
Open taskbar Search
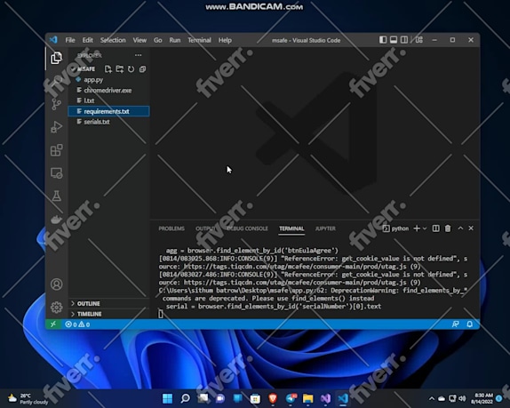[185, 398]
